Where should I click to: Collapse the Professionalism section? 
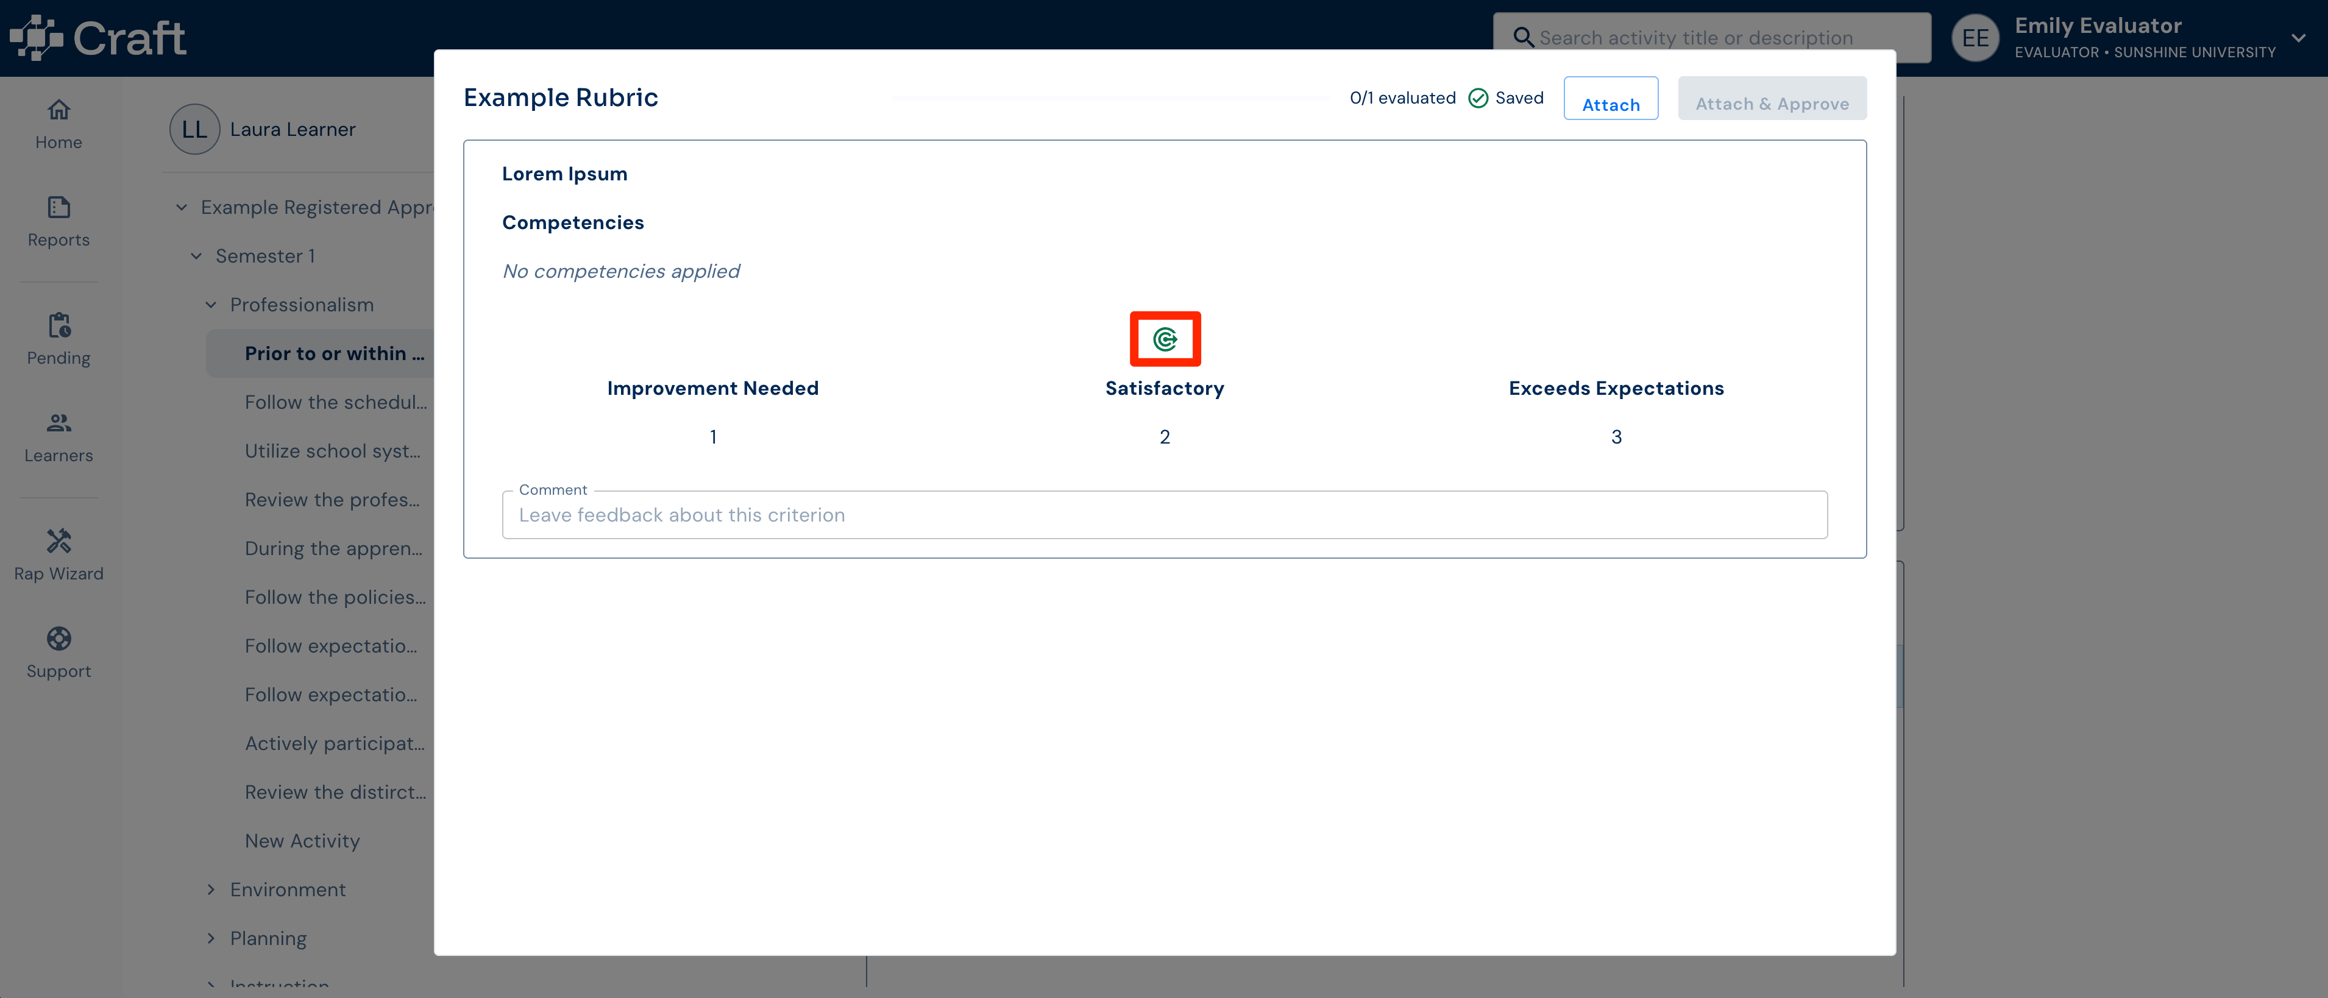pyautogui.click(x=211, y=305)
